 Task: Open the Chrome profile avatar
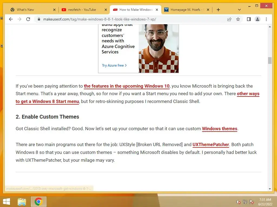point(258,19)
